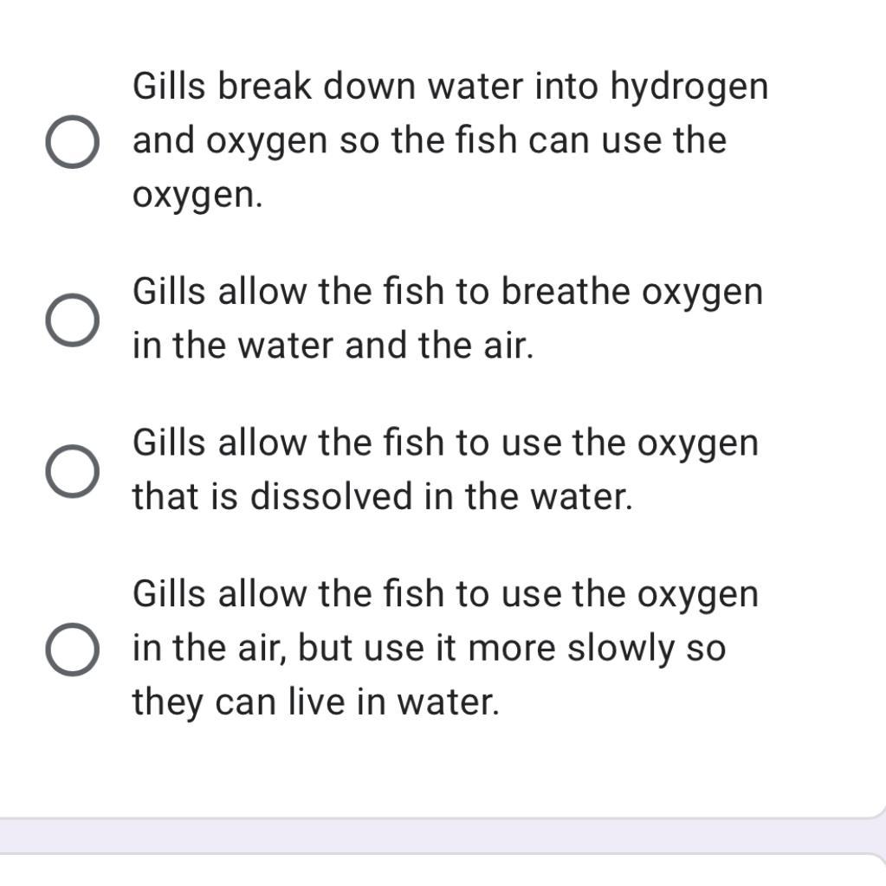
Task: Select radio button for breathing water and air
Action: click(71, 320)
